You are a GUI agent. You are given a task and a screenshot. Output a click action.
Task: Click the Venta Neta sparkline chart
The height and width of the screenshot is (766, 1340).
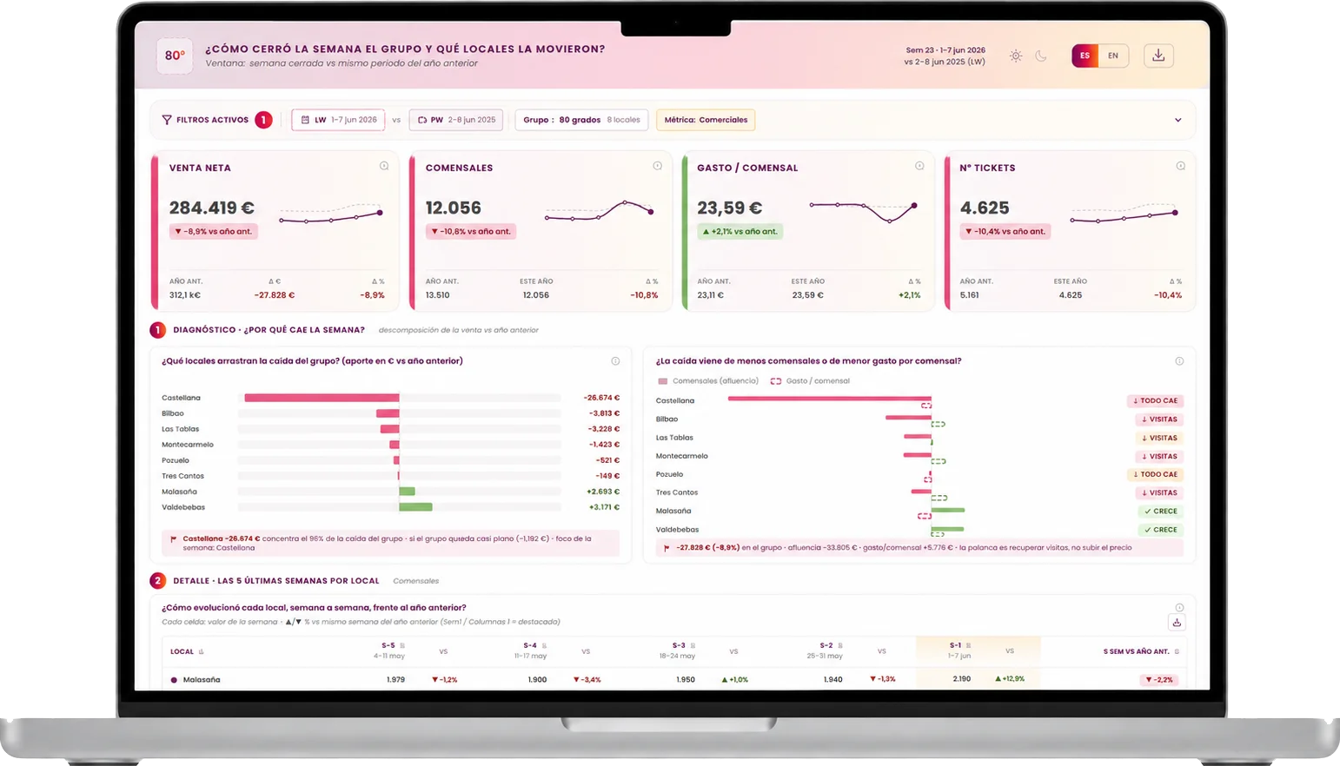330,215
